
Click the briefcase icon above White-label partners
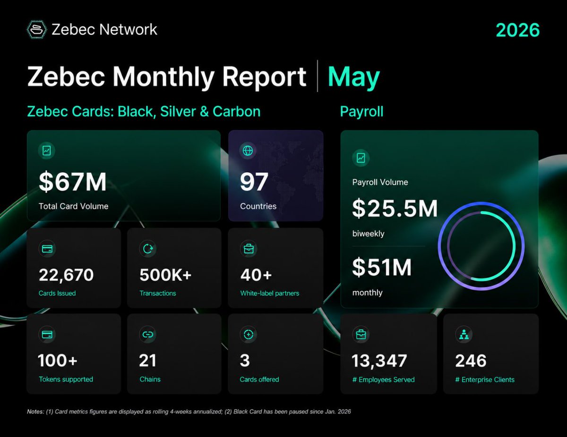(249, 249)
